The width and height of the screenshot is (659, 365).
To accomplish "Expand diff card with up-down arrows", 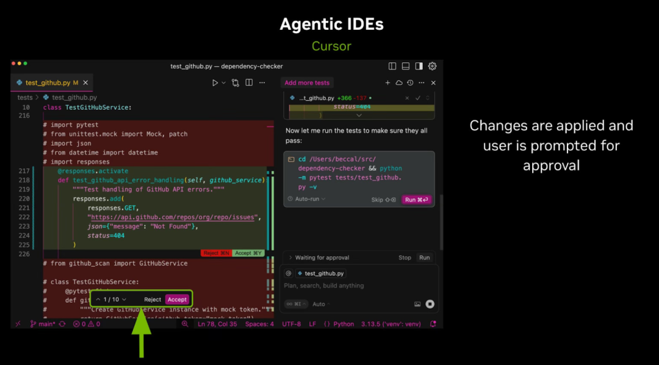I will tap(428, 98).
